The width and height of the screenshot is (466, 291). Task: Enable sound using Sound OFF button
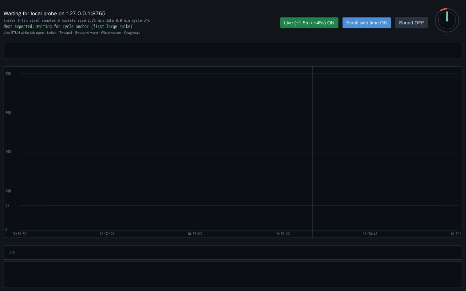pos(411,23)
